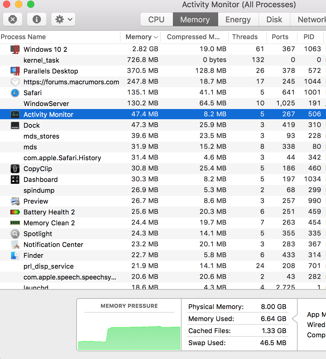The image size is (326, 359).
Task: Click the Swap Used 46.5 MB entry
Action: tap(237, 343)
